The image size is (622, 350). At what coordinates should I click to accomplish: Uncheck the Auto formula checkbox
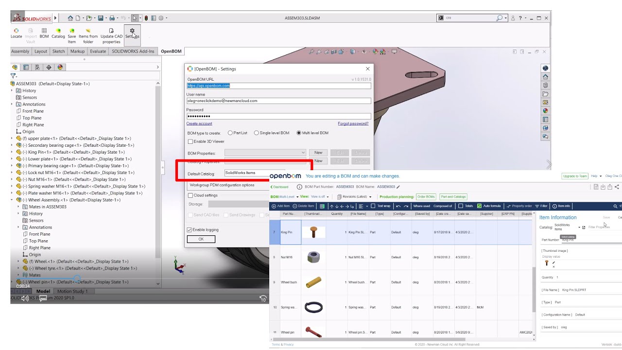(480, 206)
